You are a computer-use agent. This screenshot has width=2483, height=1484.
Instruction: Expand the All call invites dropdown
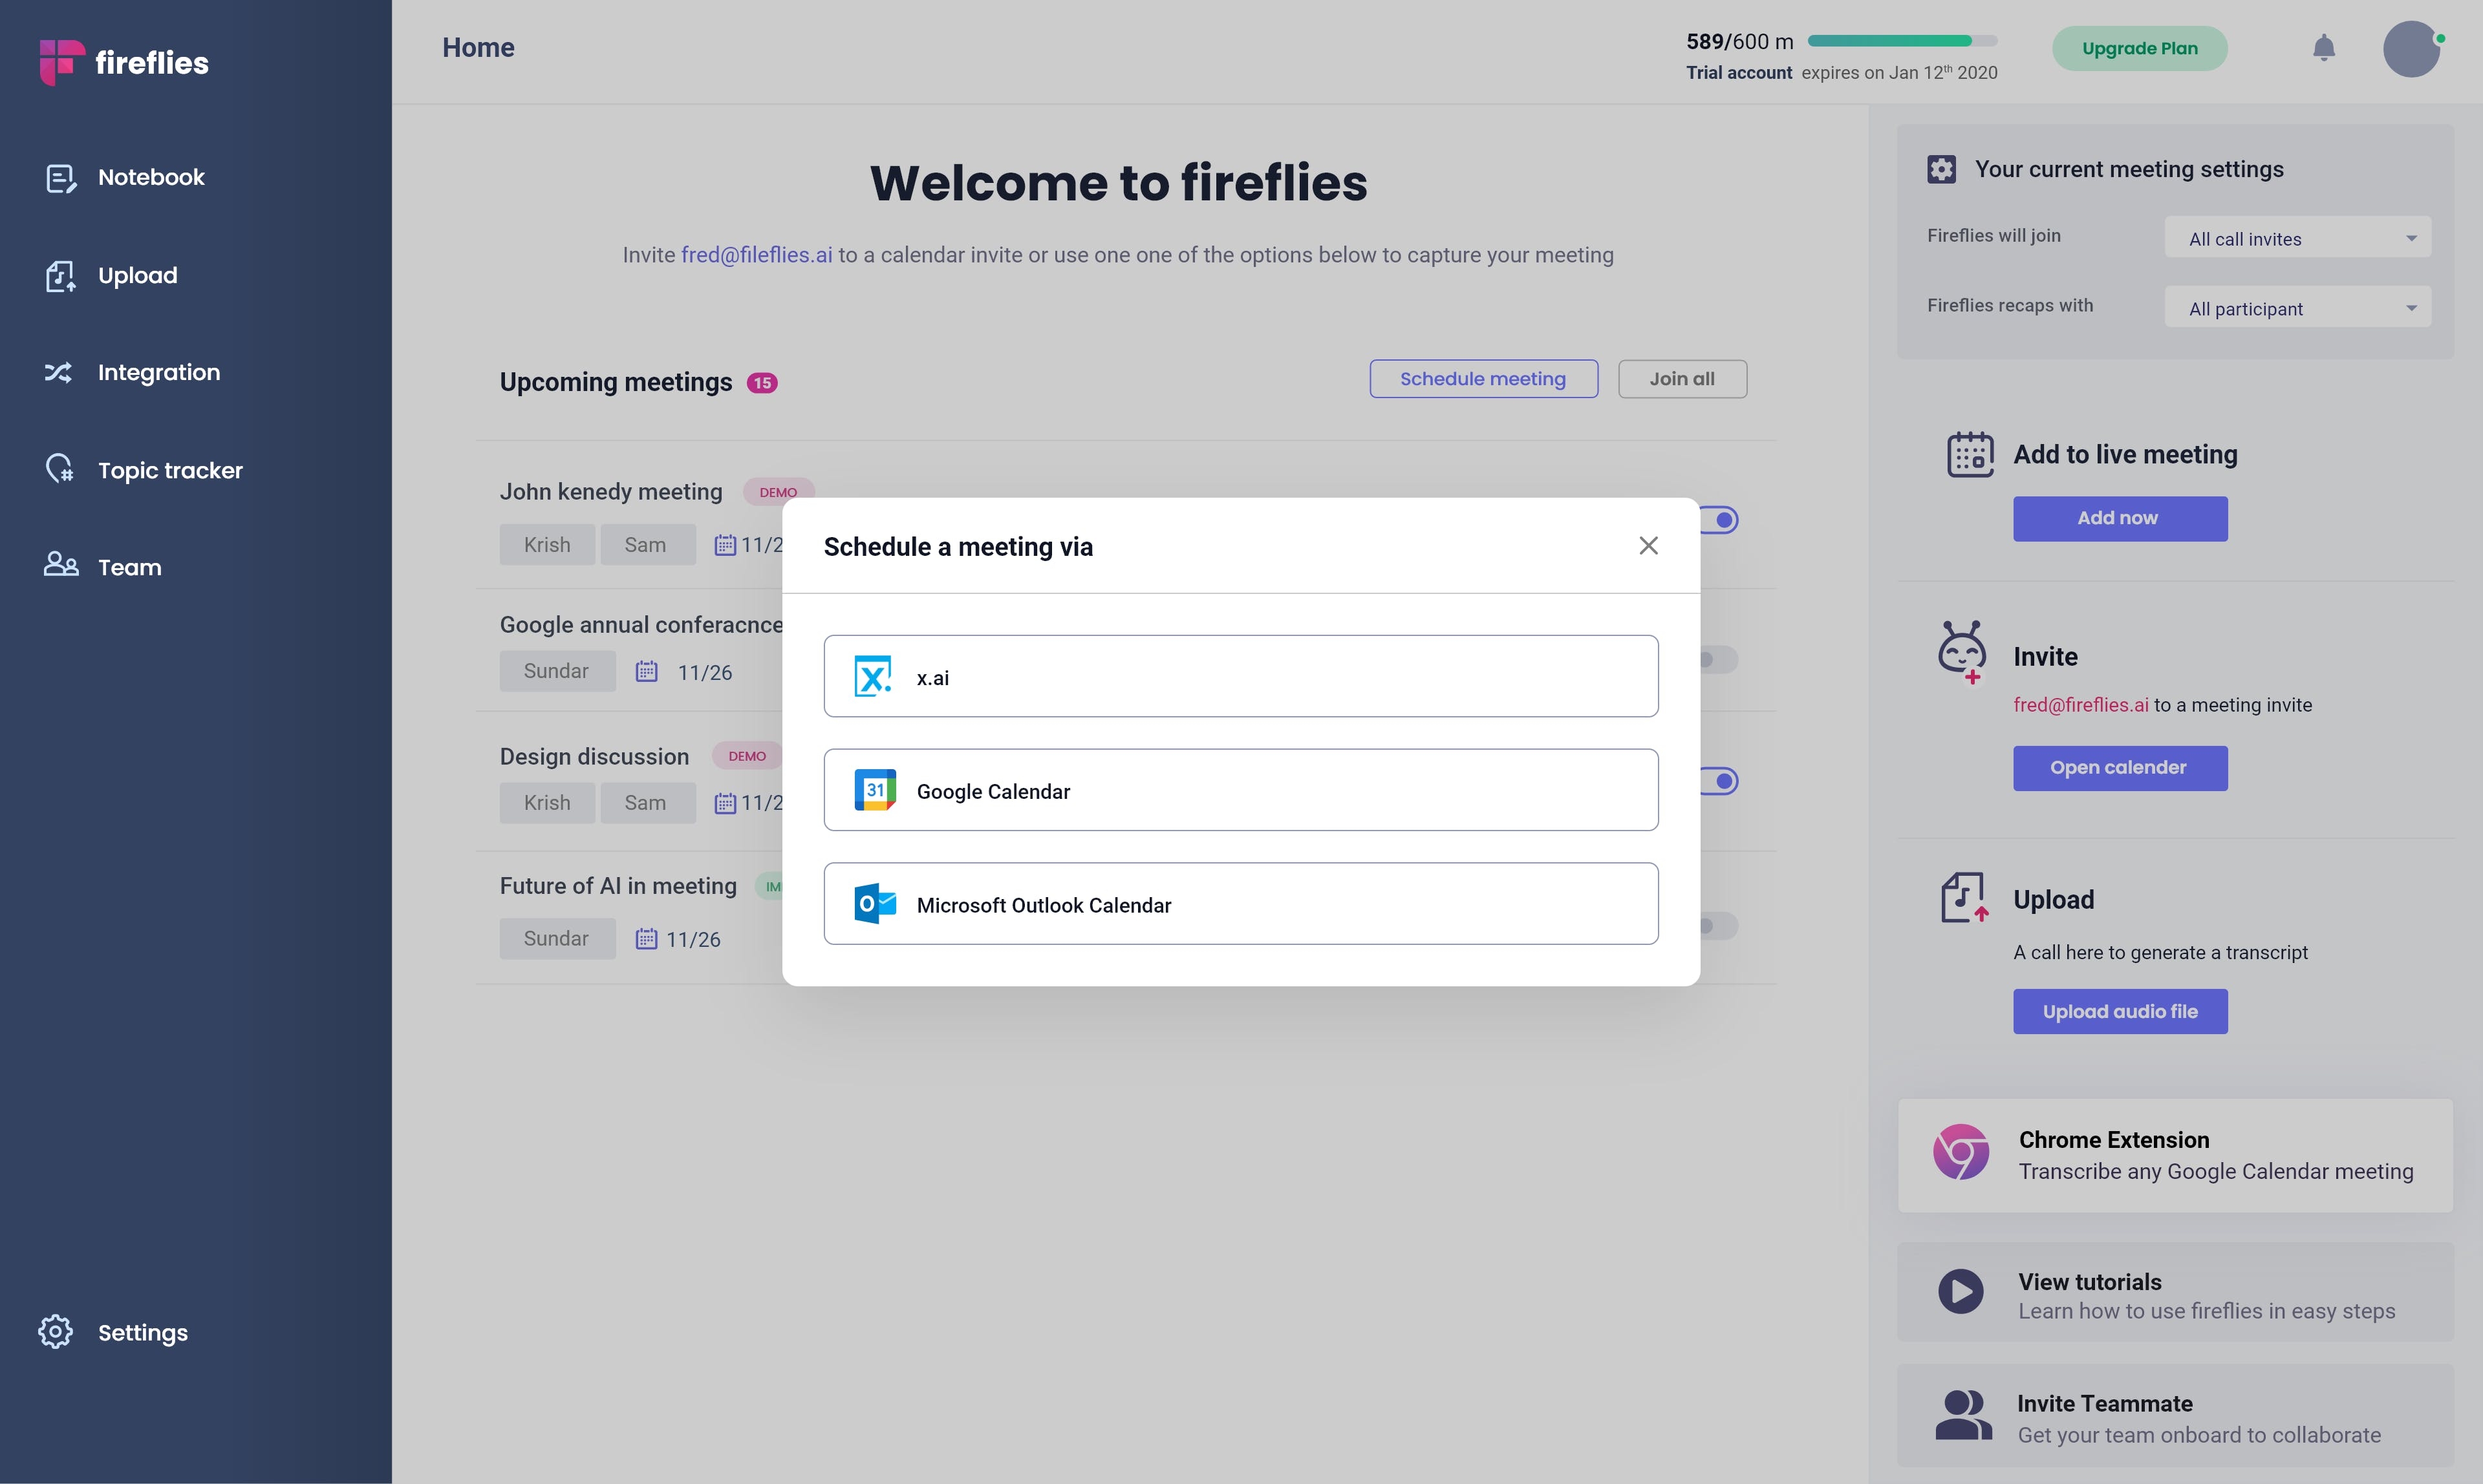[2298, 238]
